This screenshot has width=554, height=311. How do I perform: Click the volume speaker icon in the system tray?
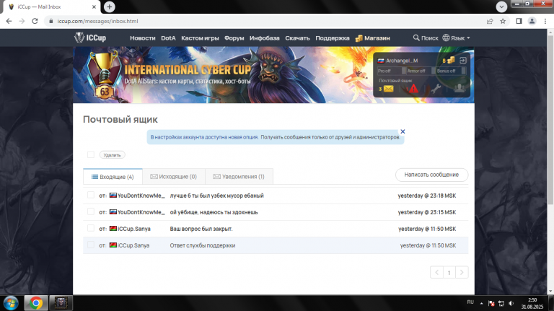tap(511, 303)
